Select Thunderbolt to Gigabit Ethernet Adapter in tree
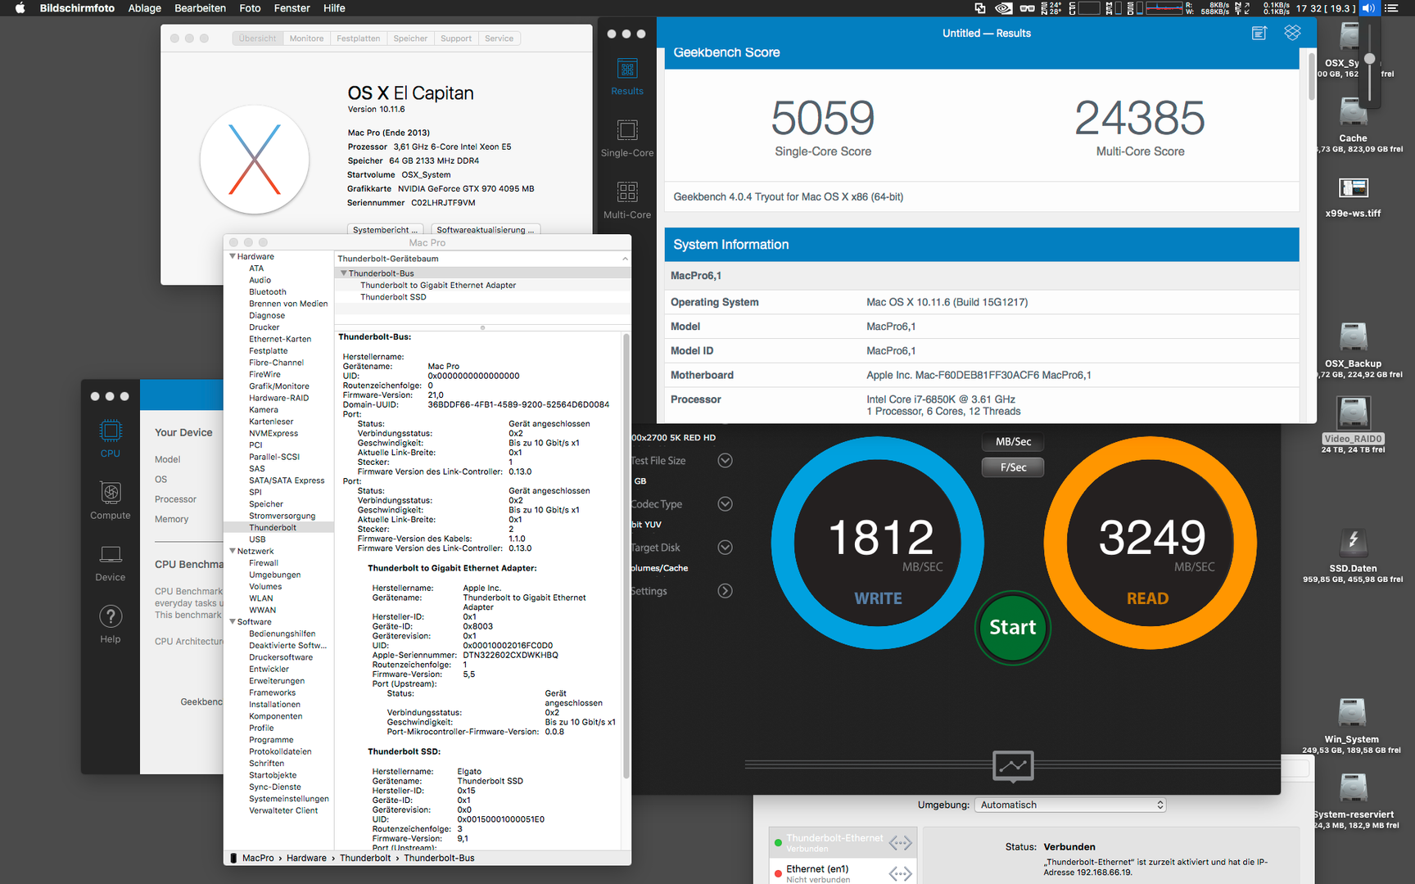This screenshot has height=884, width=1415. [438, 286]
